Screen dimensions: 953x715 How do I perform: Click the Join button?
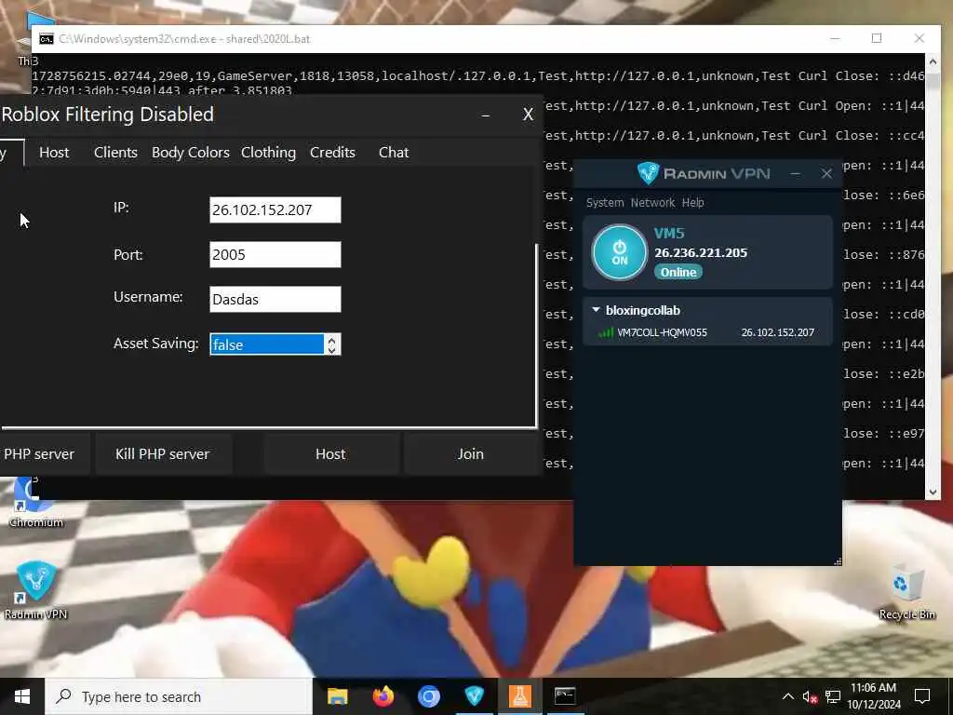470,454
